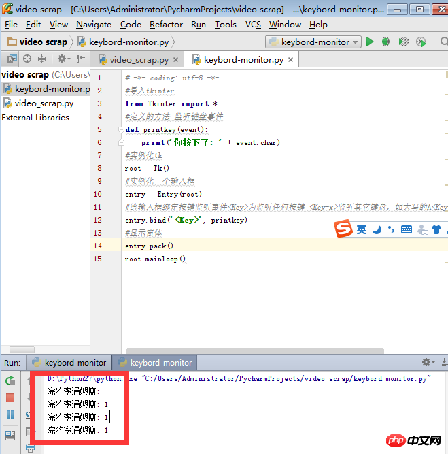Collapse all in the project panel
This screenshot has width=448, height=454.
(x=42, y=59)
